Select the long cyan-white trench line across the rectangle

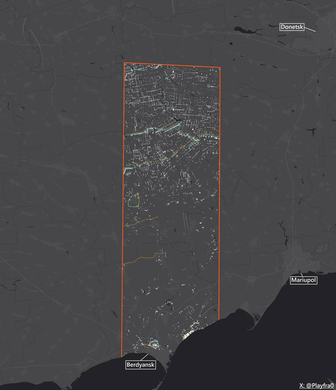click(159, 130)
